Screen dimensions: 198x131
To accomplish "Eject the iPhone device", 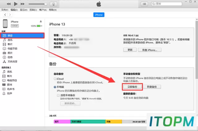I will coord(41,21).
